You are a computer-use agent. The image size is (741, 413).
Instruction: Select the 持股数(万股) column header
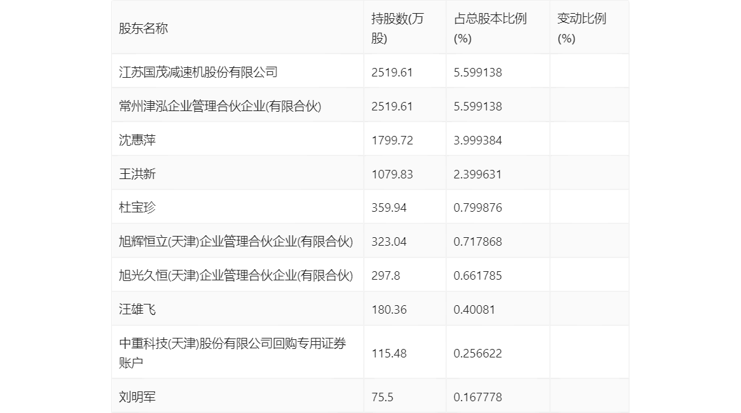click(x=397, y=28)
